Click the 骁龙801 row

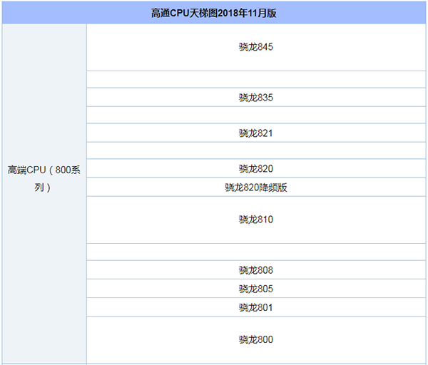[x=256, y=307]
